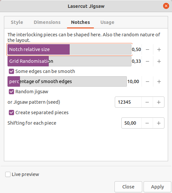
Task: Enable the Live preview checkbox
Action: [x=8, y=174]
